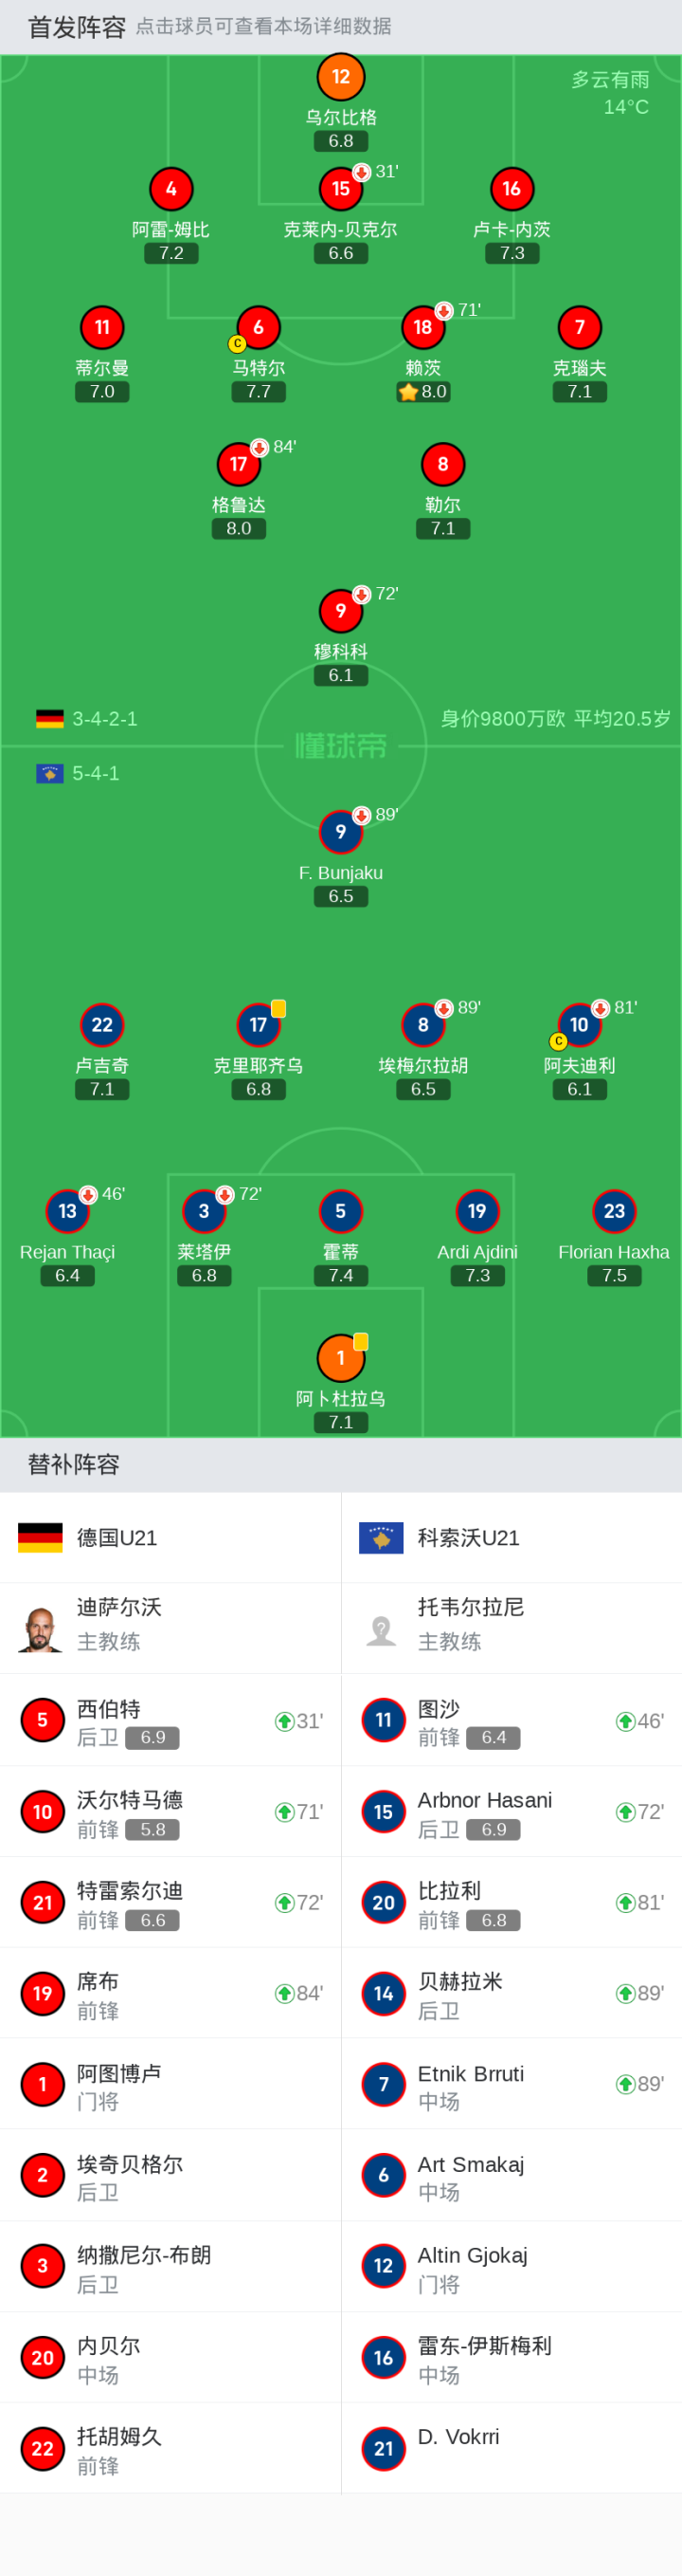This screenshot has height=2576, width=682.
Task: Select 阿夫迪利 number 10 captain icon
Action: point(580,1025)
